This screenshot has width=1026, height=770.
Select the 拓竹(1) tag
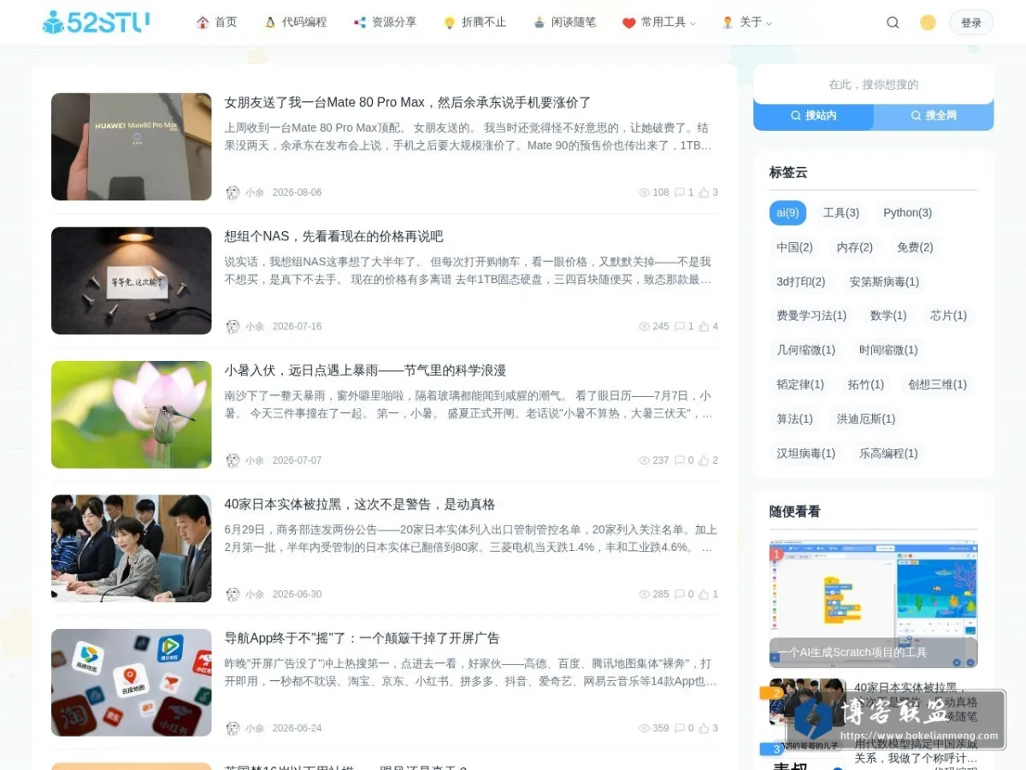(x=866, y=384)
